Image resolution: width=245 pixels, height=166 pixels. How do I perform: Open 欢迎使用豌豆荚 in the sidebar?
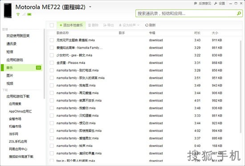[x=18, y=36]
